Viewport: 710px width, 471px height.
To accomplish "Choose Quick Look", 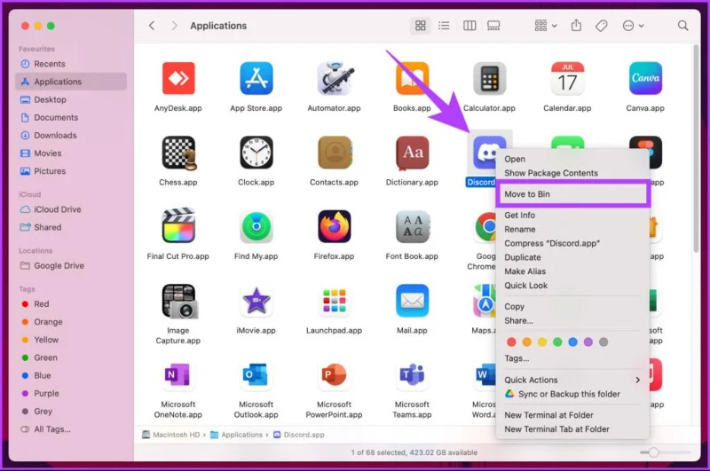I will [572, 286].
